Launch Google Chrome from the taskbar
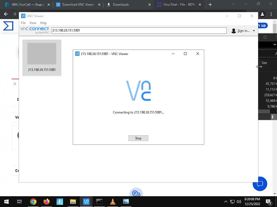The image size is (277, 207). 33,202
